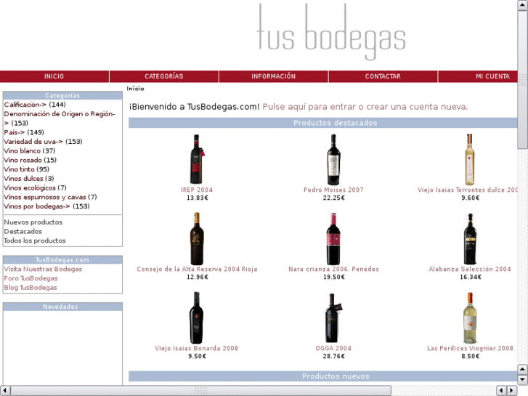The image size is (528, 396).
Task: Open the Vinos ecológicos category
Action: [x=30, y=187]
